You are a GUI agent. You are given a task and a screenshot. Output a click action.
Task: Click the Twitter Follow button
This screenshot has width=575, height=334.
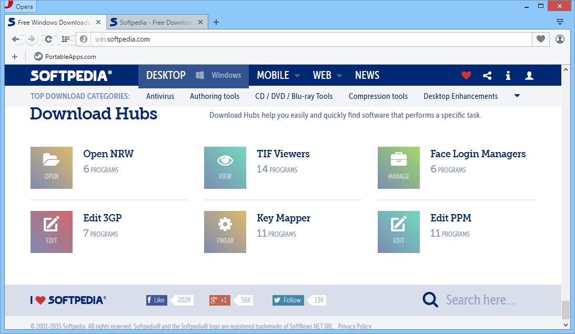pyautogui.click(x=288, y=300)
